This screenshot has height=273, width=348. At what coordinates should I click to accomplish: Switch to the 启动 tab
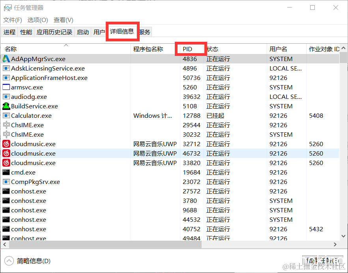coord(83,32)
